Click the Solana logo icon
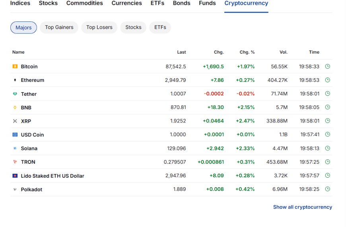The height and width of the screenshot is (227, 346). 15,148
